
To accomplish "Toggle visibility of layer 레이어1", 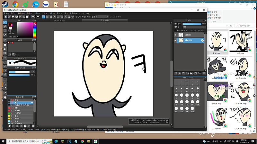I will point(175,35).
